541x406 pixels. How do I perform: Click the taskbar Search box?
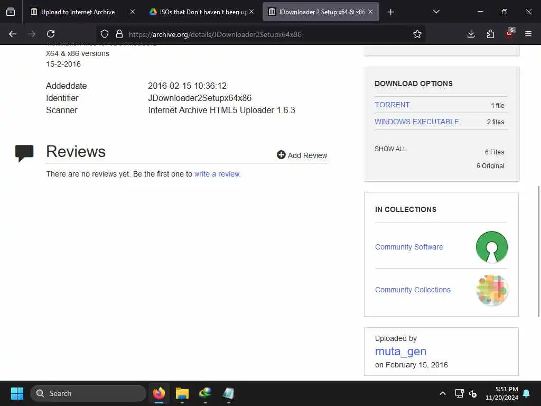88,393
